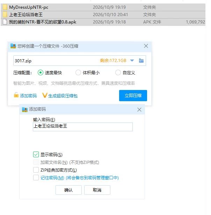Image resolution: width=211 pixels, height=215 pixels.
Task: Click the 文件夹 type cell of MyDressUpNTR-pc
Action: click(x=150, y=7)
